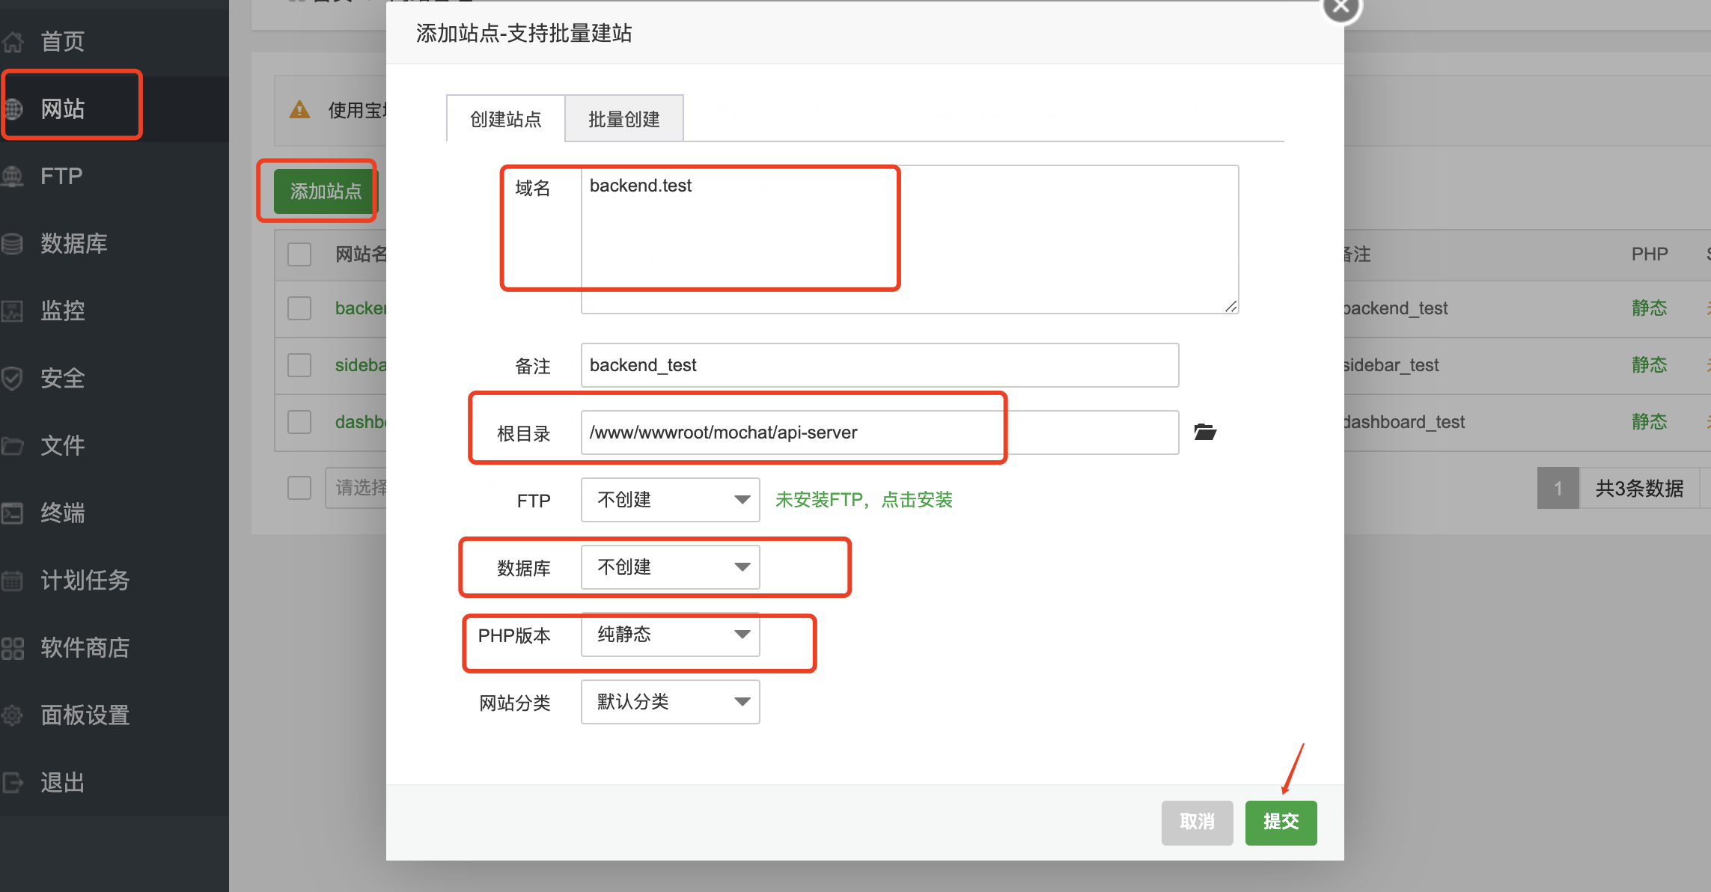Tick the checkbox for the sideba site row

pyautogui.click(x=299, y=365)
